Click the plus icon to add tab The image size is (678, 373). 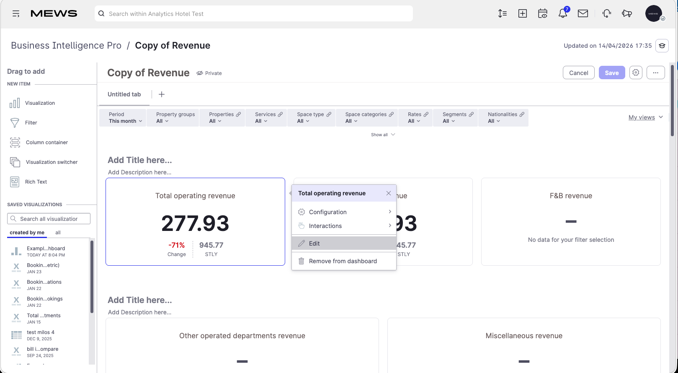click(162, 94)
